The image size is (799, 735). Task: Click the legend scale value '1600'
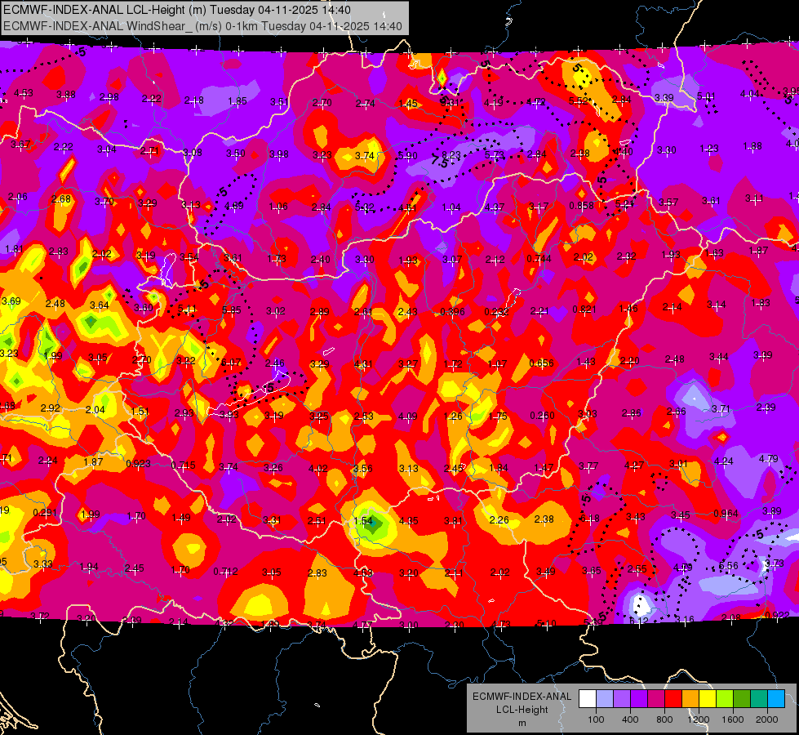[x=733, y=719]
